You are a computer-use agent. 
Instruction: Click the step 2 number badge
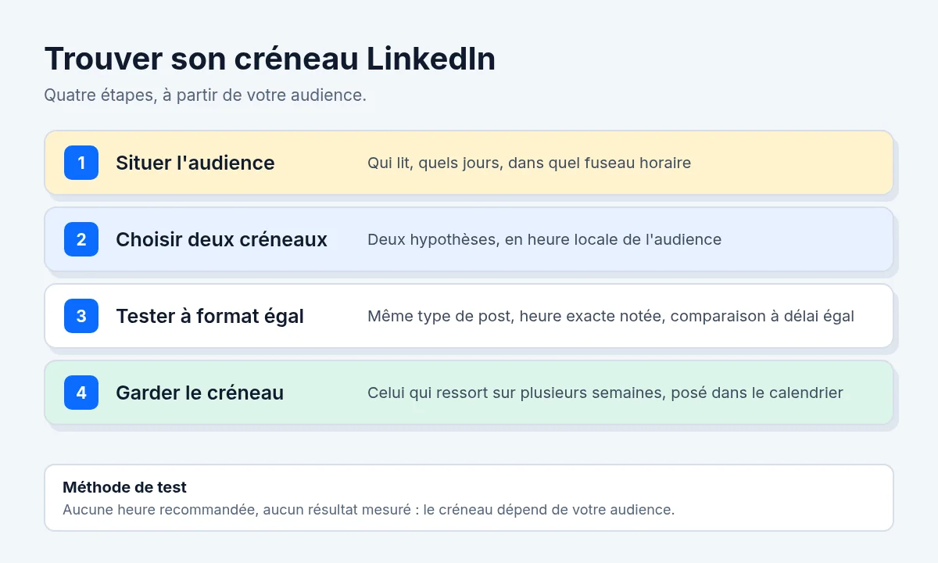click(81, 239)
